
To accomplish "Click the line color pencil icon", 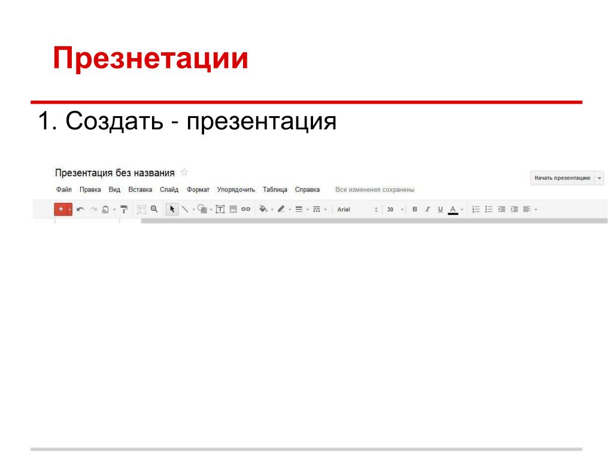I will [x=281, y=209].
